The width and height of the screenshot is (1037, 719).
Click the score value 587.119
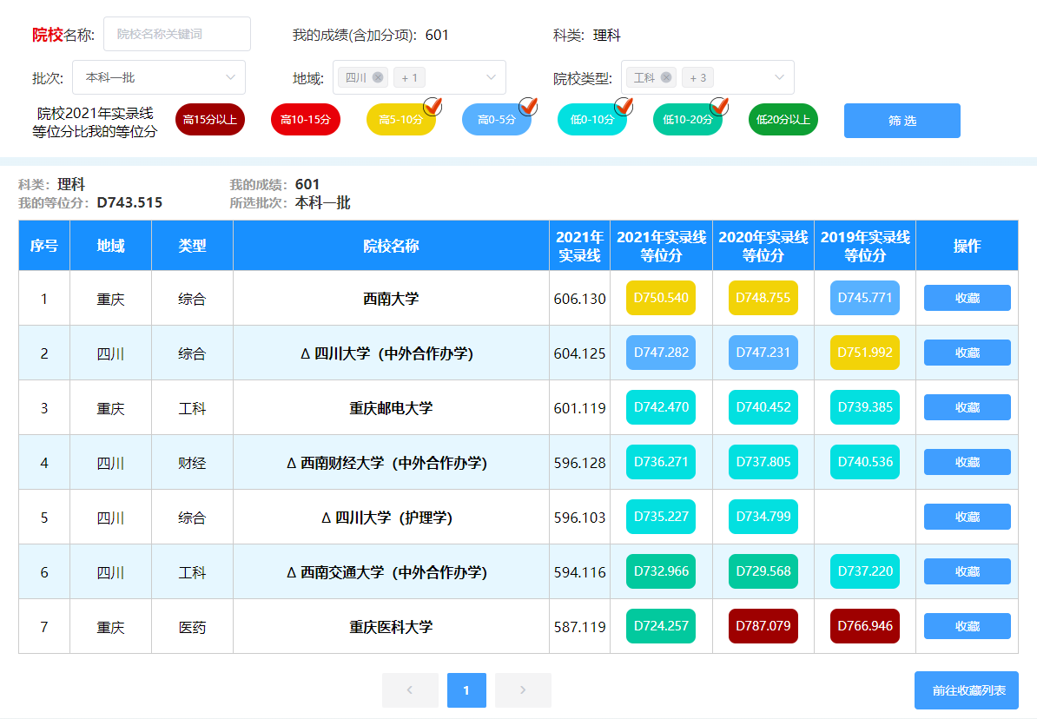[x=579, y=627]
